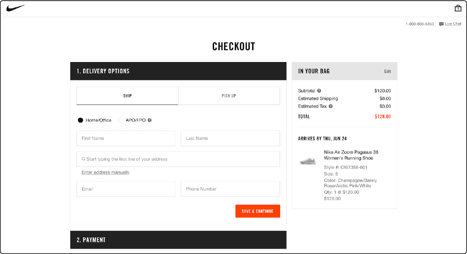The height and width of the screenshot is (254, 467).
Task: Select the APO/FPO radio button
Action: click(x=120, y=120)
